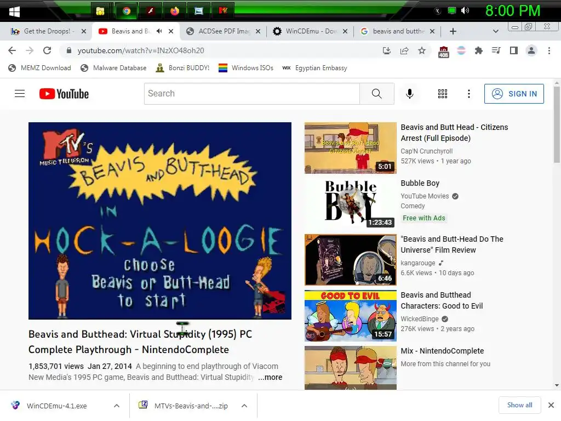Switch to Chrome in the taskbar
561x421 pixels.
[x=127, y=11]
